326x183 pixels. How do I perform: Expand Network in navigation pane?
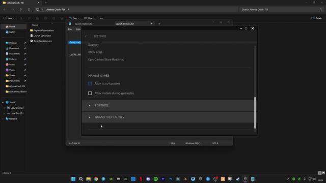3,118
